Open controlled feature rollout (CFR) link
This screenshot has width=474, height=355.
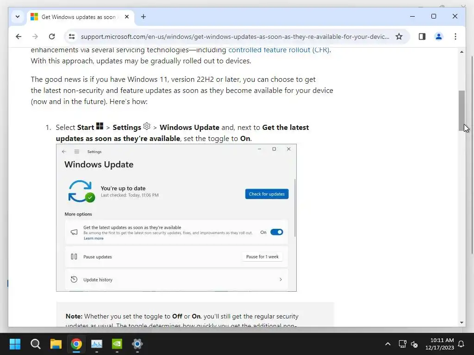coord(278,50)
